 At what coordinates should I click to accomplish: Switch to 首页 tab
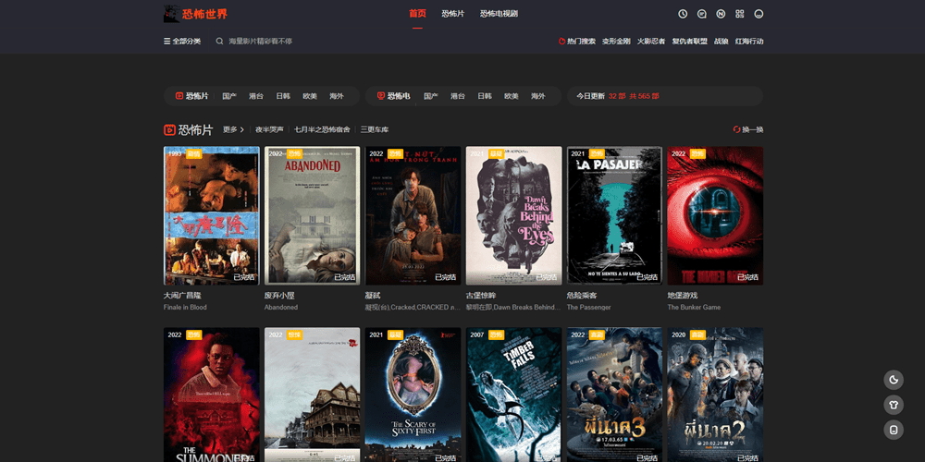tap(417, 14)
